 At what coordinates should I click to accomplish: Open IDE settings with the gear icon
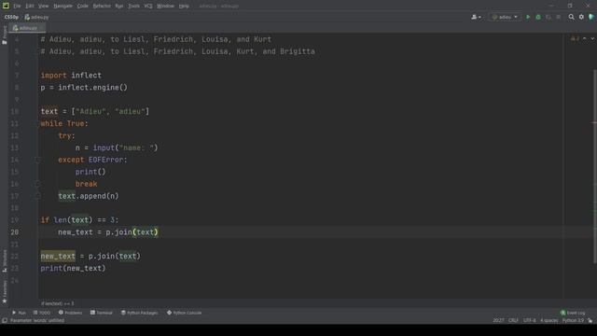click(581, 17)
